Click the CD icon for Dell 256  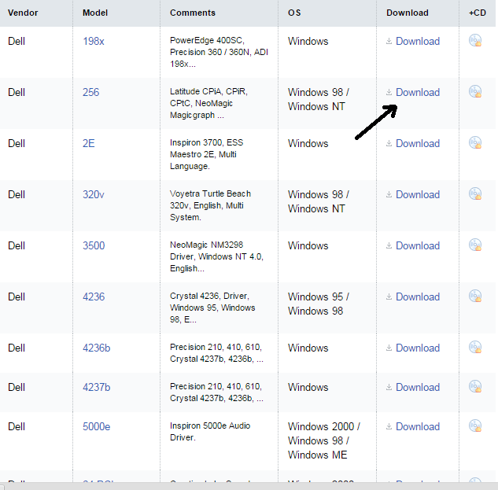click(x=475, y=92)
